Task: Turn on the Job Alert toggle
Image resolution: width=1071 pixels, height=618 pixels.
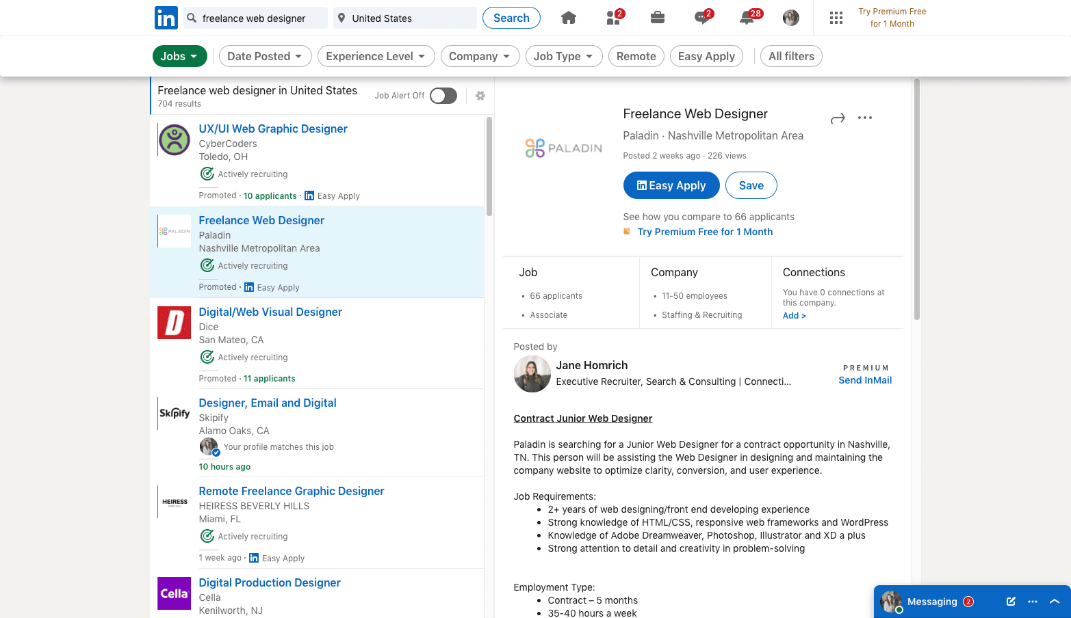Action: (x=443, y=96)
